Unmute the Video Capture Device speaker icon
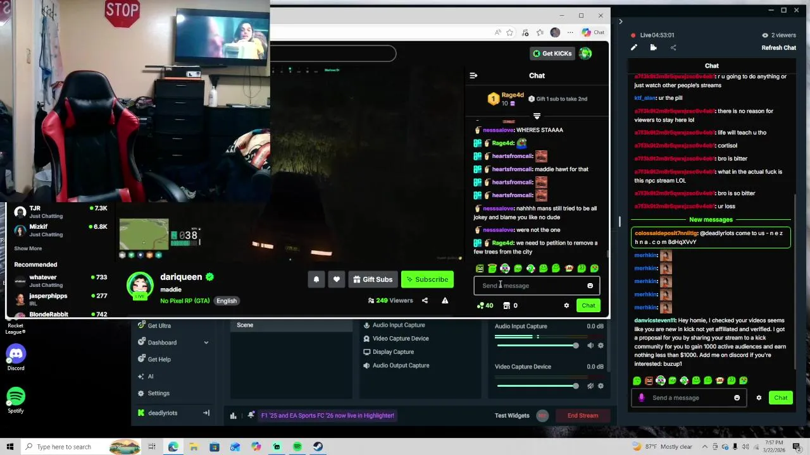 coord(590,386)
